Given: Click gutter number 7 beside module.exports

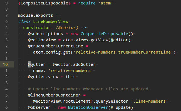Looking at the screenshot, I should (6, 15).
